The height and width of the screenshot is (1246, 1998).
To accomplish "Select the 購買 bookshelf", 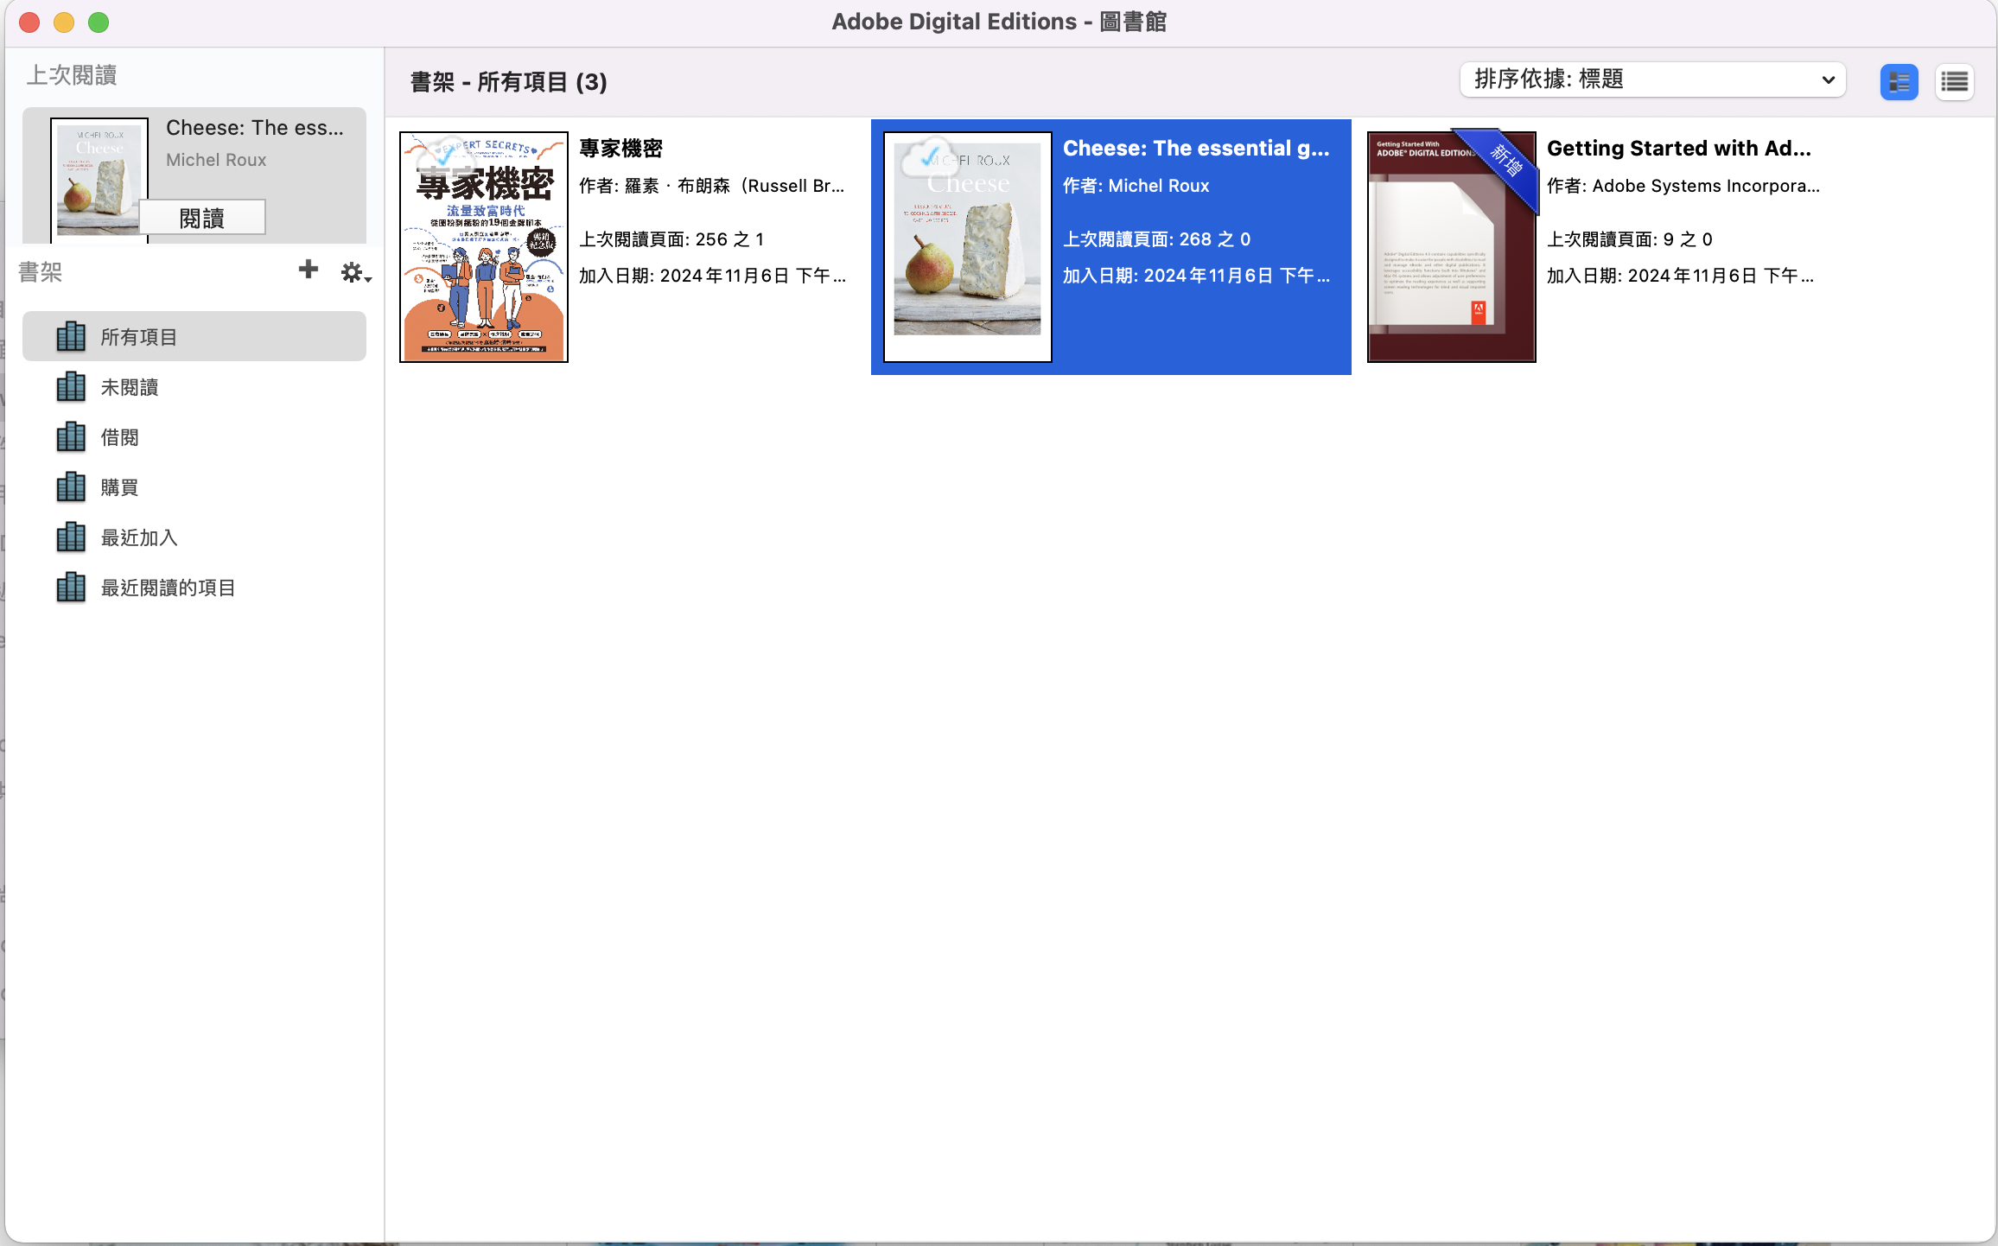I will pyautogui.click(x=194, y=487).
